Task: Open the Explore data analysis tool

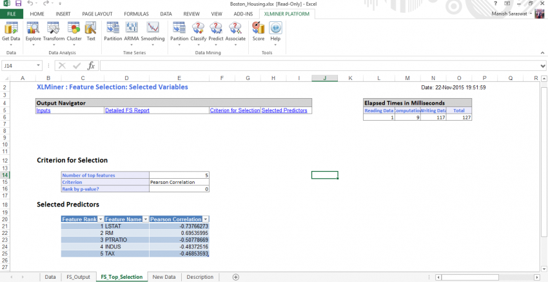Action: tap(33, 30)
